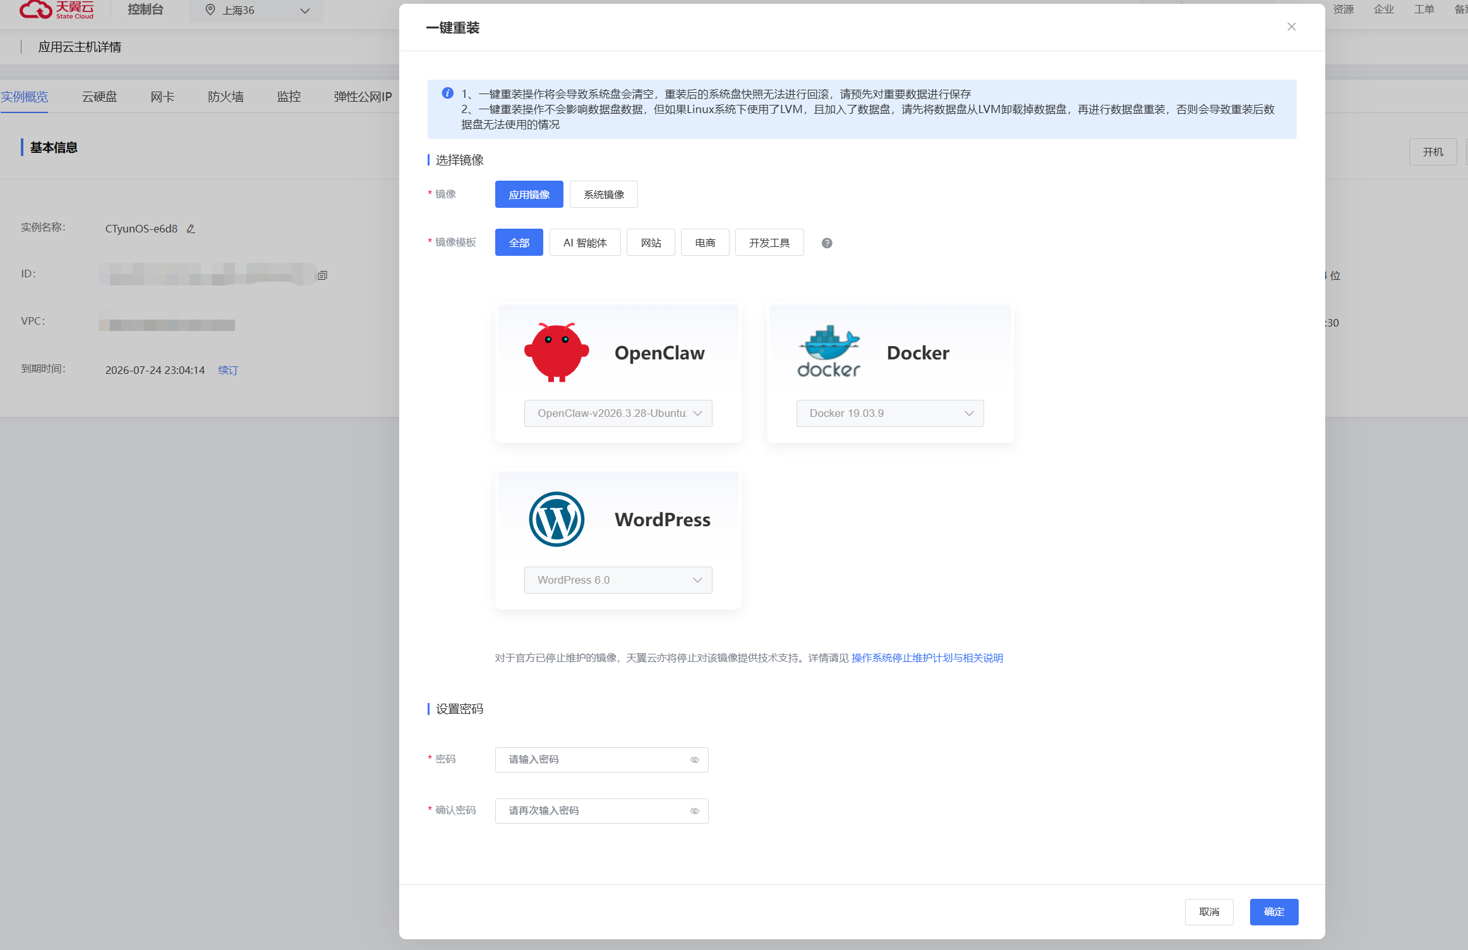Click into the 请再次输入密码 field
Screen dimensions: 1468x950
point(601,811)
